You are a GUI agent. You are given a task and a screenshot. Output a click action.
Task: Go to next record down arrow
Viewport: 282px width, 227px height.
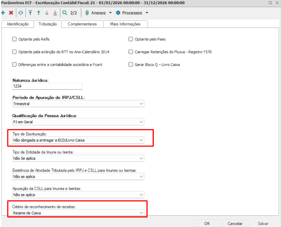[47, 13]
